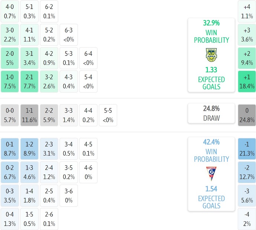This screenshot has height=230, width=256.
Task: Select the -4 goal difference box
Action: coord(247,219)
